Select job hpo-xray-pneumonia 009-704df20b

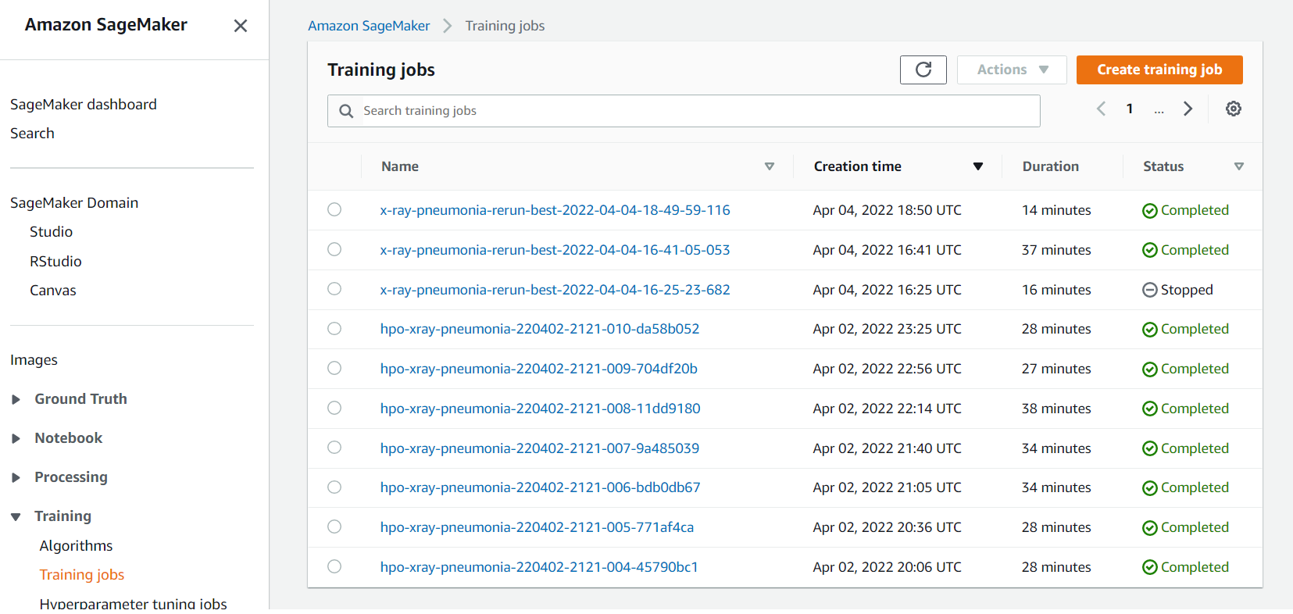pyautogui.click(x=334, y=368)
